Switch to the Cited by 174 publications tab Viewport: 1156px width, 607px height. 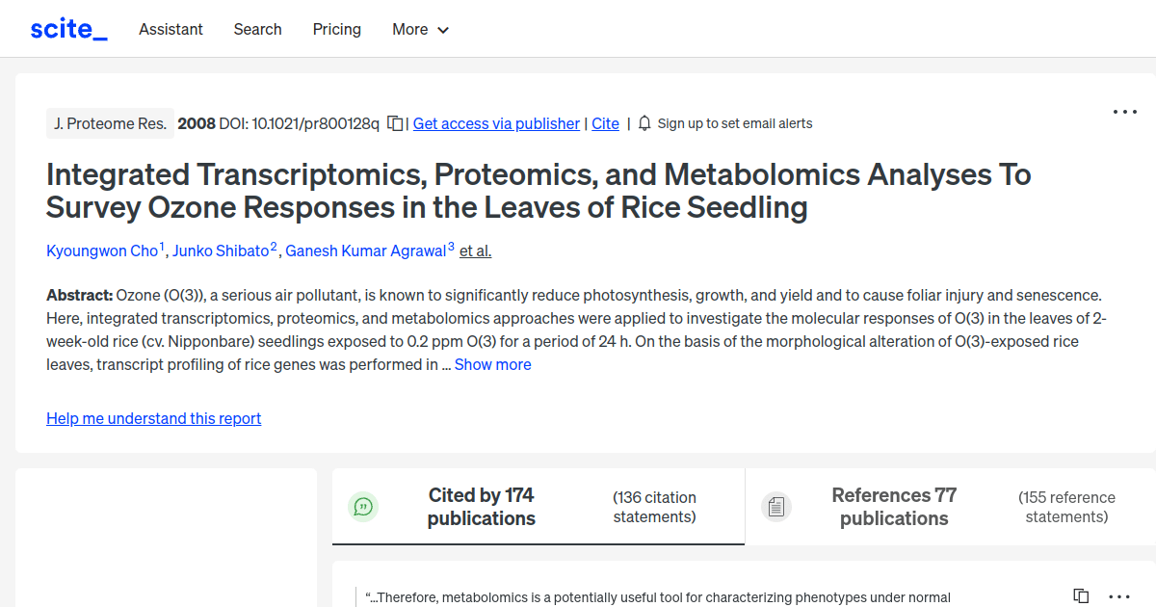tap(481, 507)
